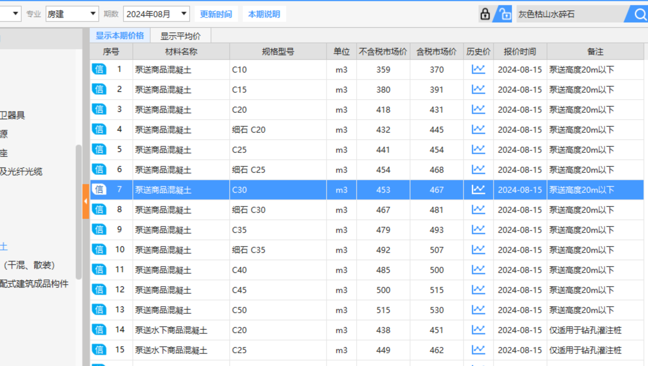
Task: Click the 信 badge on row 1
Action: [x=99, y=69]
